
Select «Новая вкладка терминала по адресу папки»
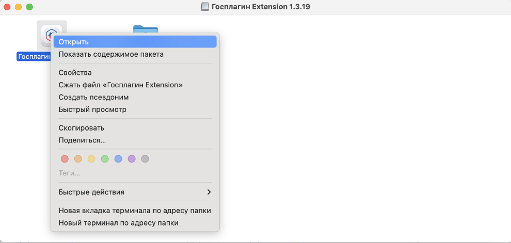pos(135,210)
